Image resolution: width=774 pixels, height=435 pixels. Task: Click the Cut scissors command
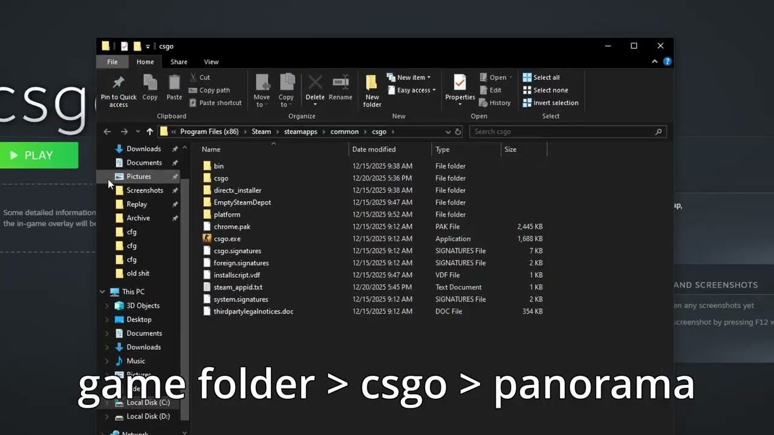(200, 77)
